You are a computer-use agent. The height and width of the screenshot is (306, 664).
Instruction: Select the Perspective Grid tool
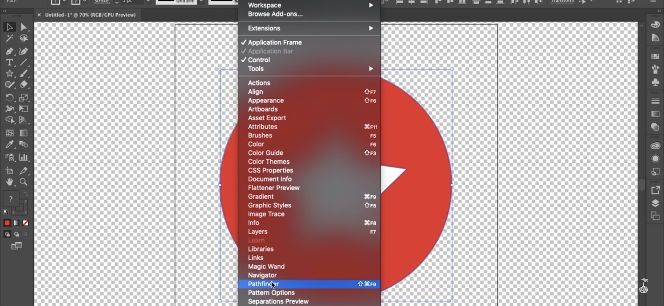tap(24, 120)
